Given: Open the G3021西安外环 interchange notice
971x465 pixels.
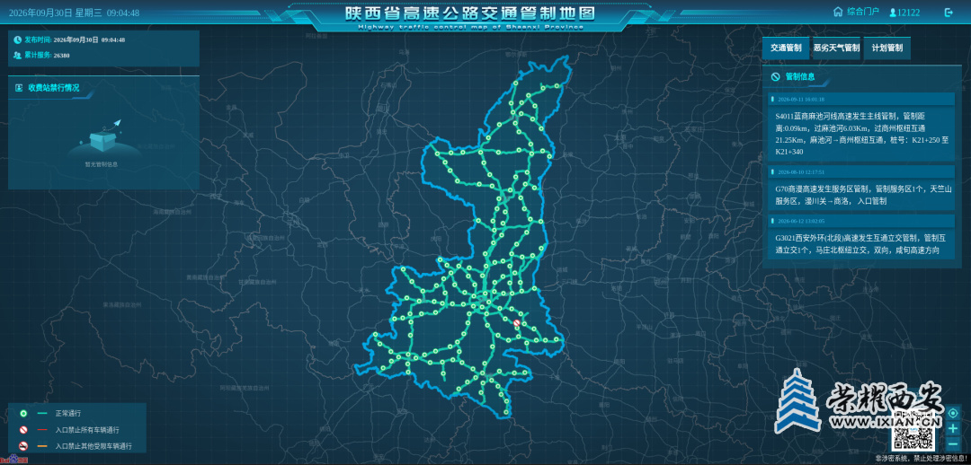Looking at the screenshot, I should coord(861,243).
